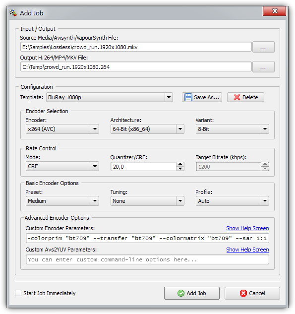Viewport: 295px width, 314px height.
Task: Decrease the Quantizer/CRF value with down arrow
Action: point(180,169)
